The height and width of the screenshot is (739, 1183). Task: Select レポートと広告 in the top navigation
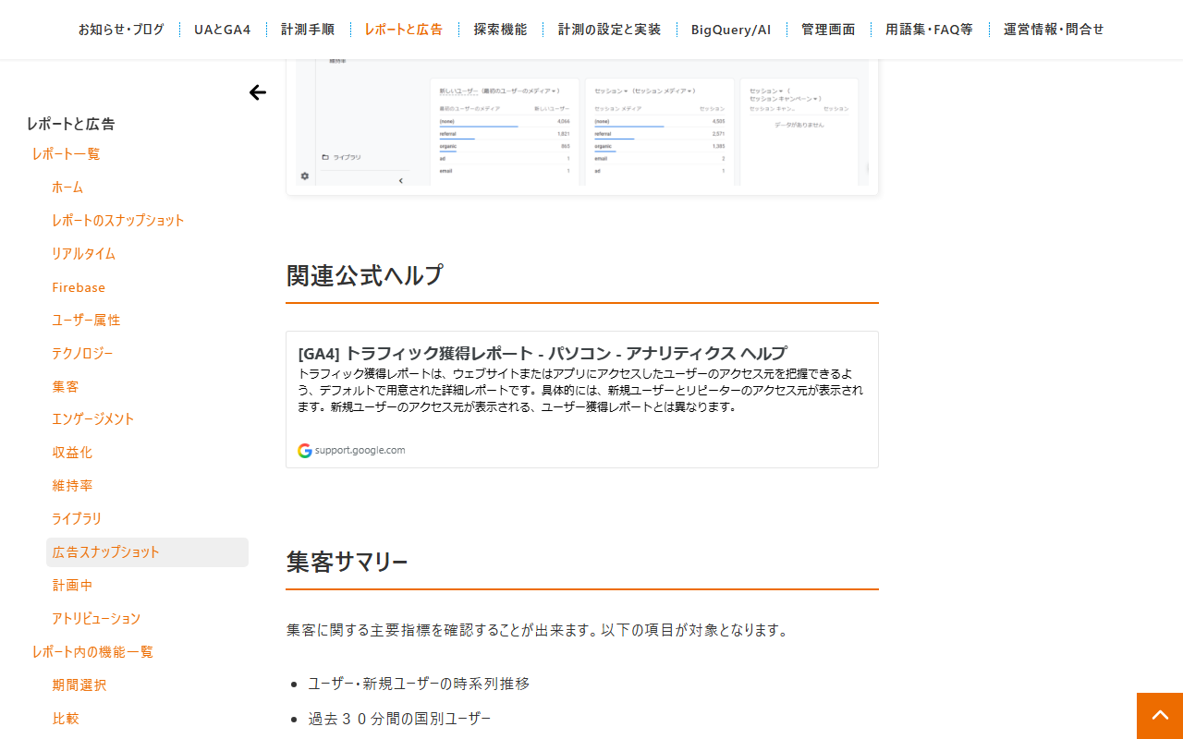point(404,30)
